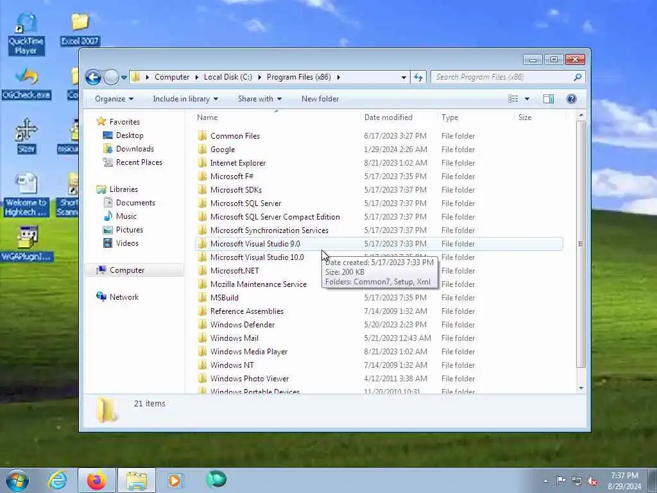Screen dimensions: 657x493
Task: Open Windows Media Player from taskbar
Action: coord(175,480)
